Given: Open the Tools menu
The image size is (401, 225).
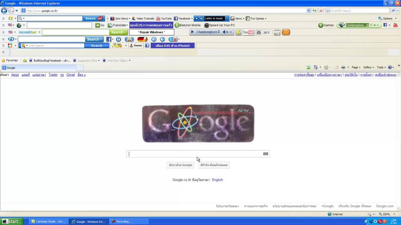Looking at the screenshot, I should 381,67.
